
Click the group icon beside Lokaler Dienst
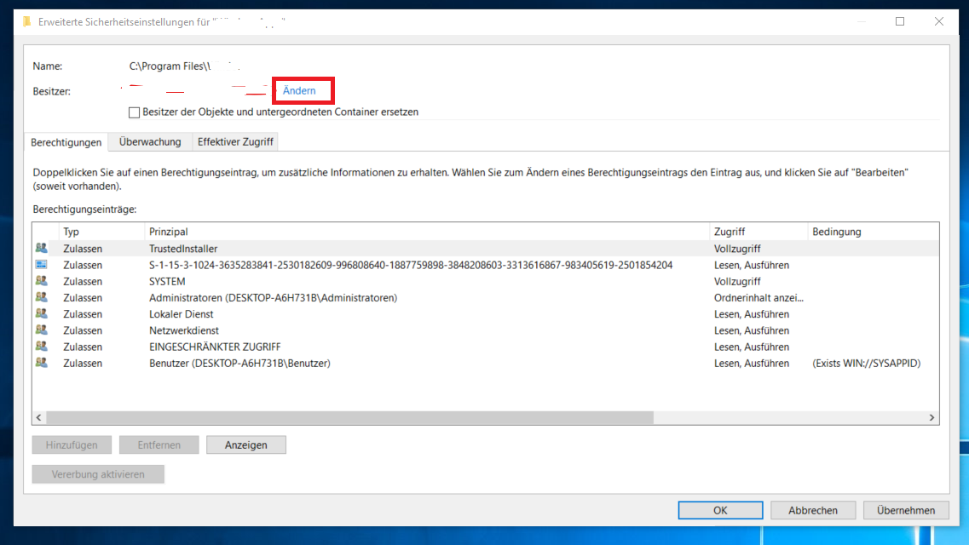click(42, 313)
